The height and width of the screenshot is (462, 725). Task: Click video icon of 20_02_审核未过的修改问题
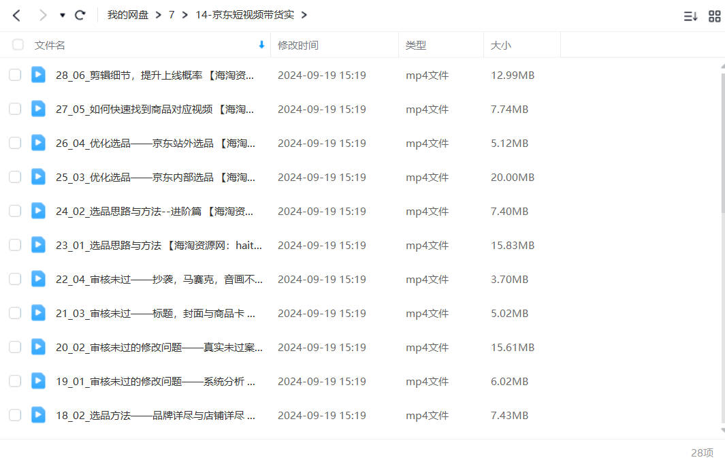coord(38,346)
